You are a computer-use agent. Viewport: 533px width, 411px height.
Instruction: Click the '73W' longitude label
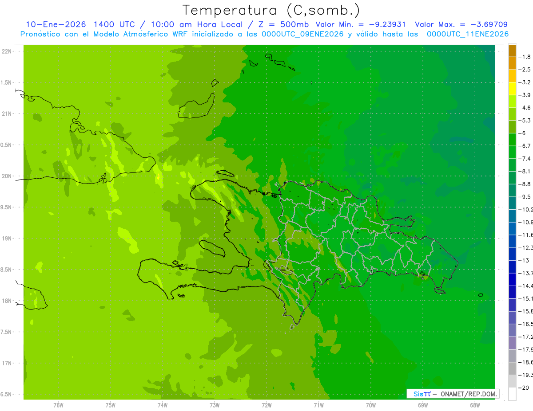(x=214, y=405)
